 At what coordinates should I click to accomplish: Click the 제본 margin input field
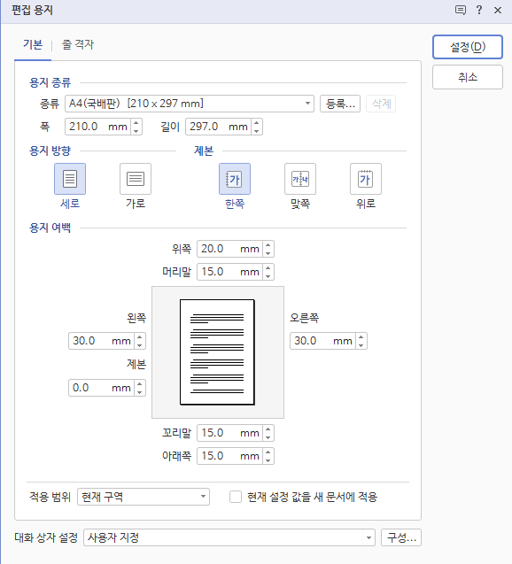point(102,388)
